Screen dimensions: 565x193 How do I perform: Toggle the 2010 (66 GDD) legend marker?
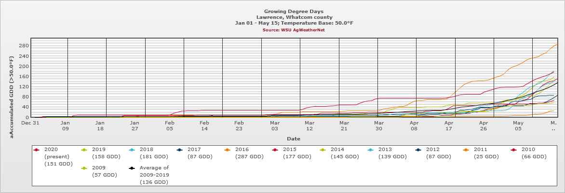514,150
